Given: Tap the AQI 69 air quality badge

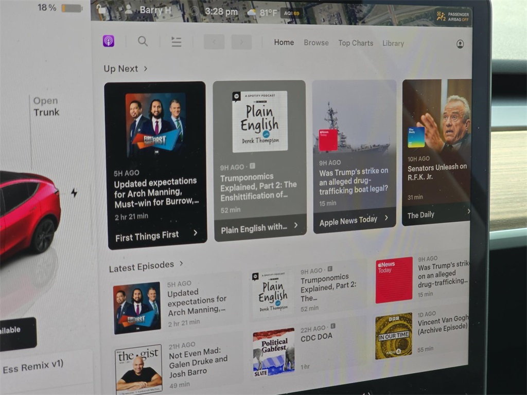Looking at the screenshot, I should coord(291,13).
